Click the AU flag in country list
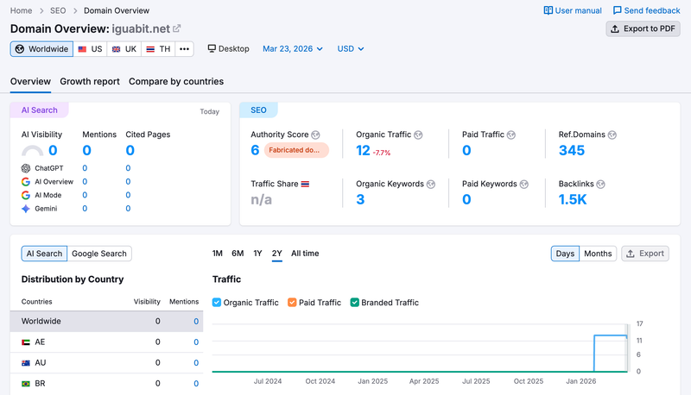Image resolution: width=691 pixels, height=395 pixels. click(26, 363)
